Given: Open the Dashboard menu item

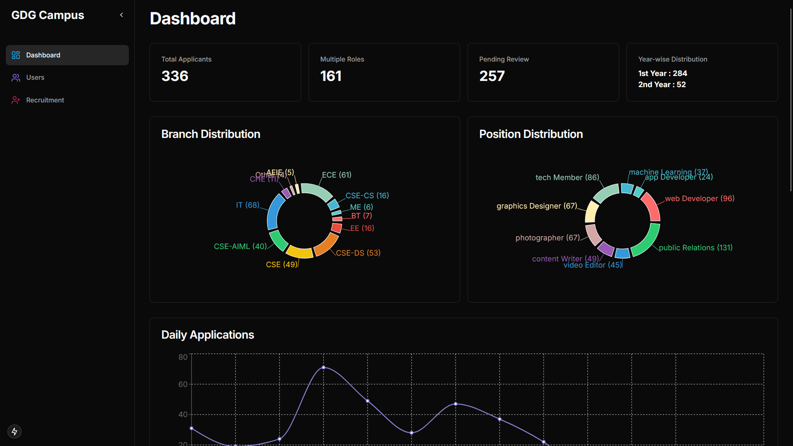Looking at the screenshot, I should tap(67, 55).
